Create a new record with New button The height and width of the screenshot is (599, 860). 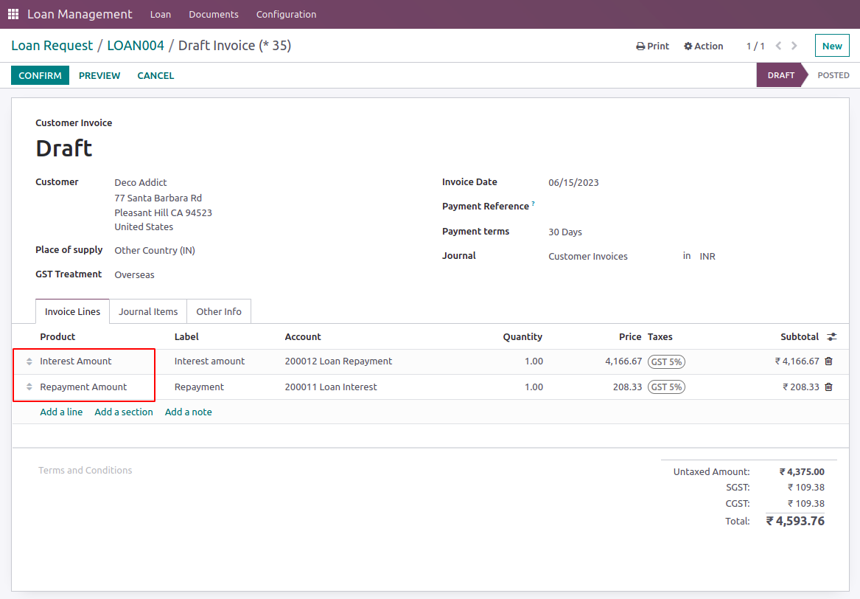click(832, 46)
